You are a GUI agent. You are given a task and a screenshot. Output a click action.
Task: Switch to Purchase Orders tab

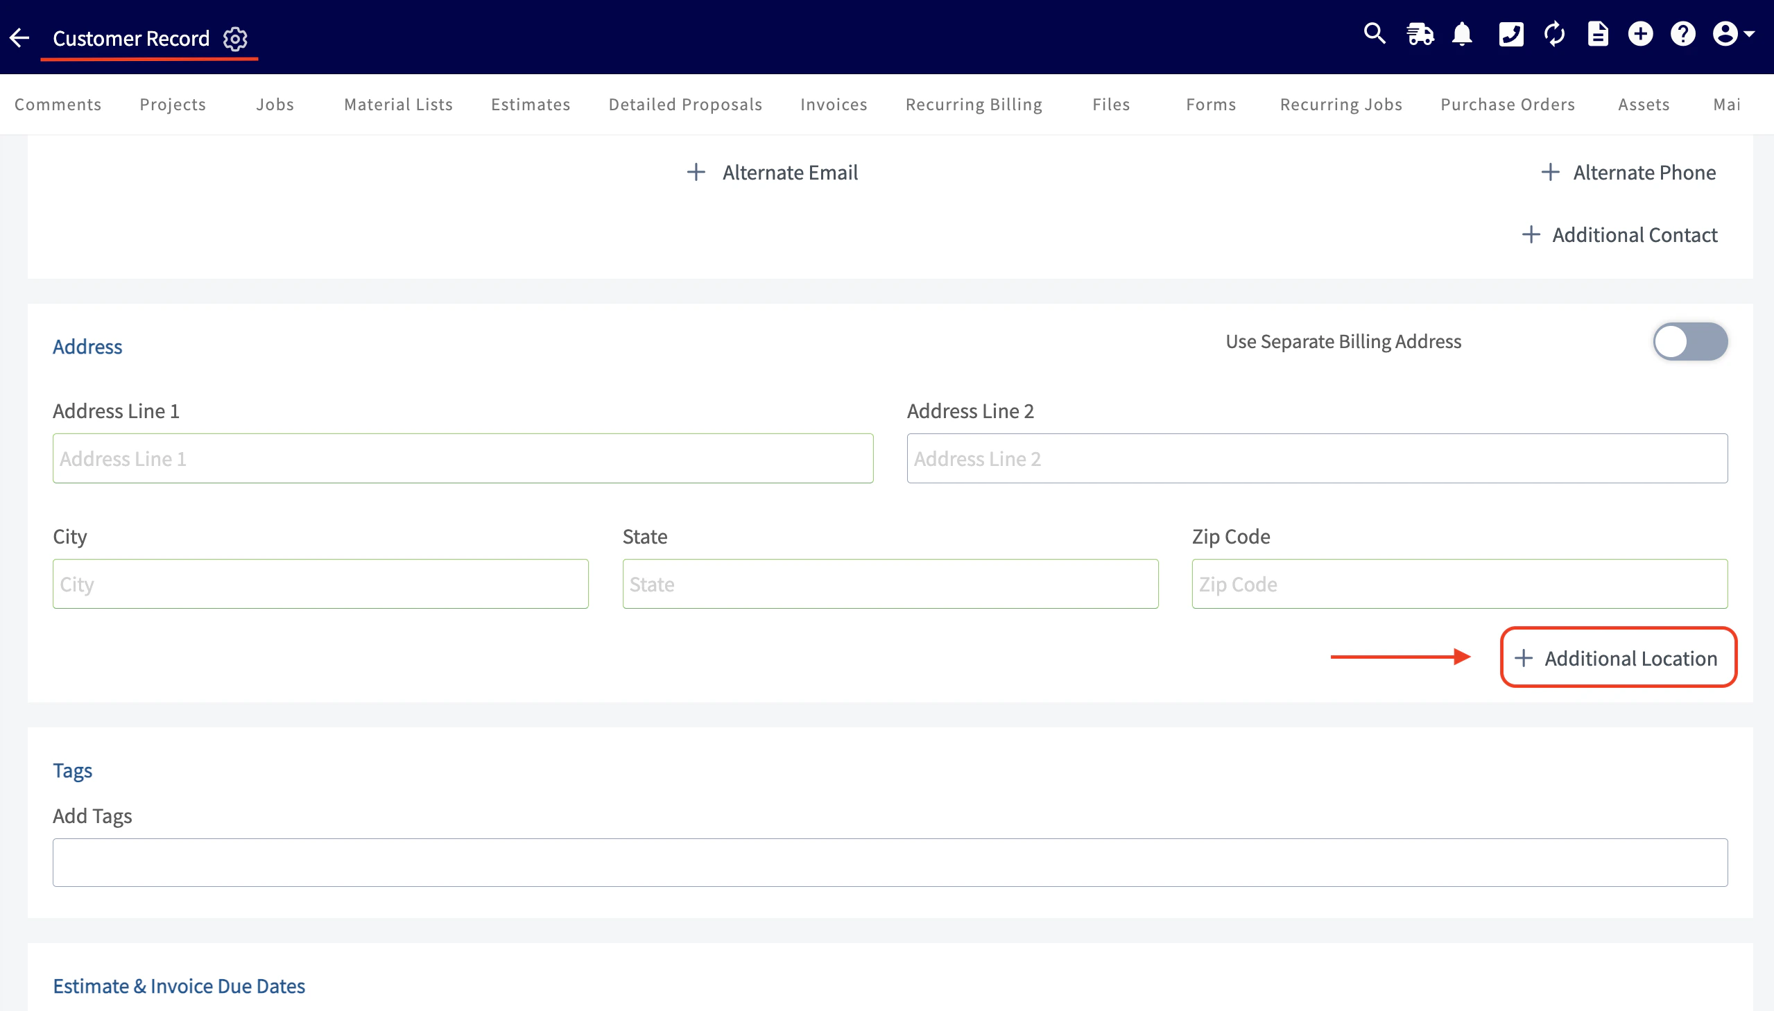click(1508, 104)
